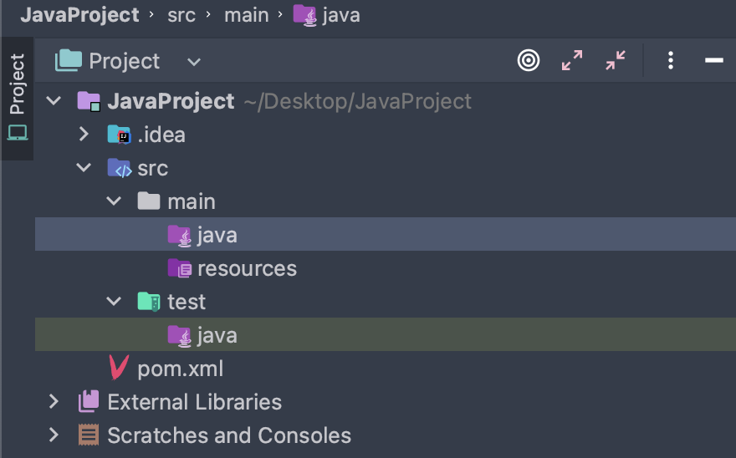Click JavaProject in the breadcrumb path
The height and width of the screenshot is (458, 736).
coord(79,15)
